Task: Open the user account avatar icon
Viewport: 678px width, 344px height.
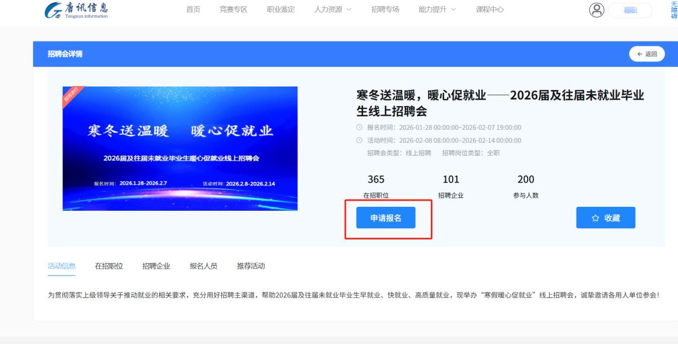Action: (x=596, y=10)
